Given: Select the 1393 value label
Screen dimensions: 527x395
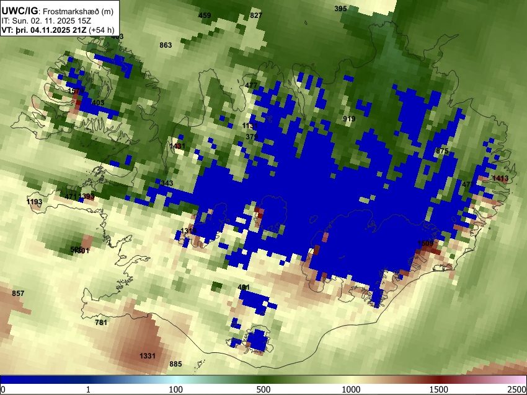Looking at the screenshot, I should [x=86, y=196].
